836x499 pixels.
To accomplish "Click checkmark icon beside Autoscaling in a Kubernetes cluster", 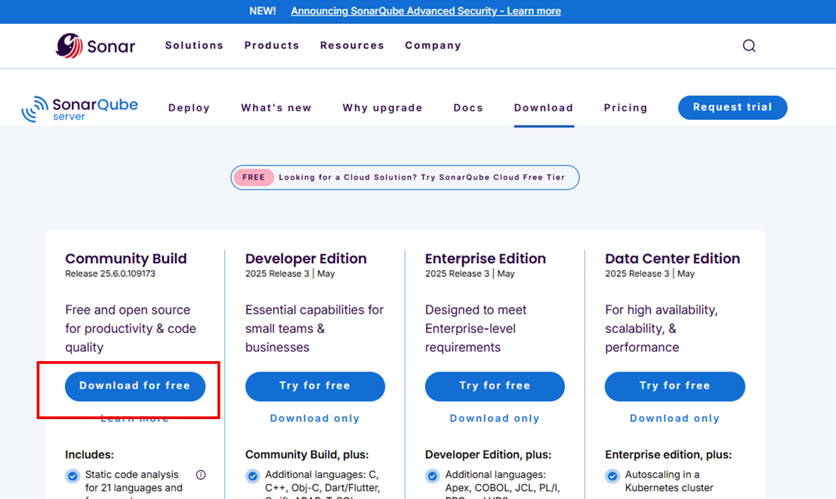I will click(x=612, y=475).
